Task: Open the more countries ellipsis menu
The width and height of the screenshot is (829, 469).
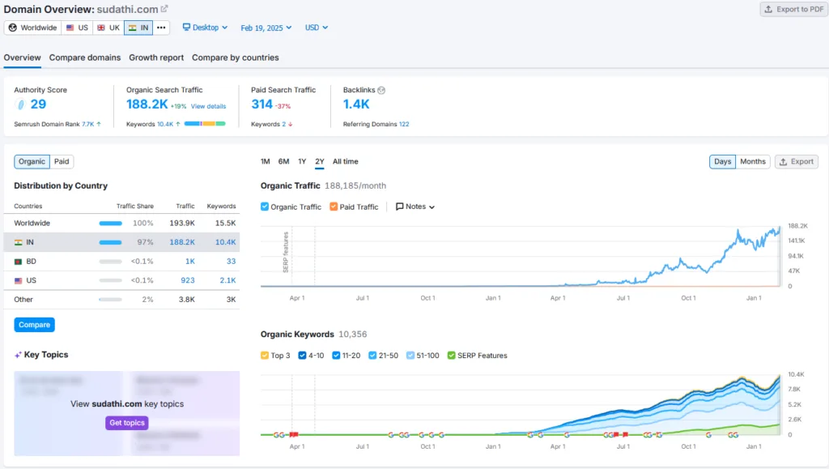Action: coord(161,28)
